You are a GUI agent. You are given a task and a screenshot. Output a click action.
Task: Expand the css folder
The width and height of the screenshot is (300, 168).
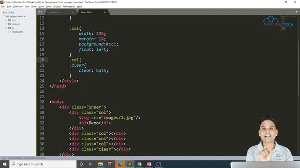click(x=6, y=20)
